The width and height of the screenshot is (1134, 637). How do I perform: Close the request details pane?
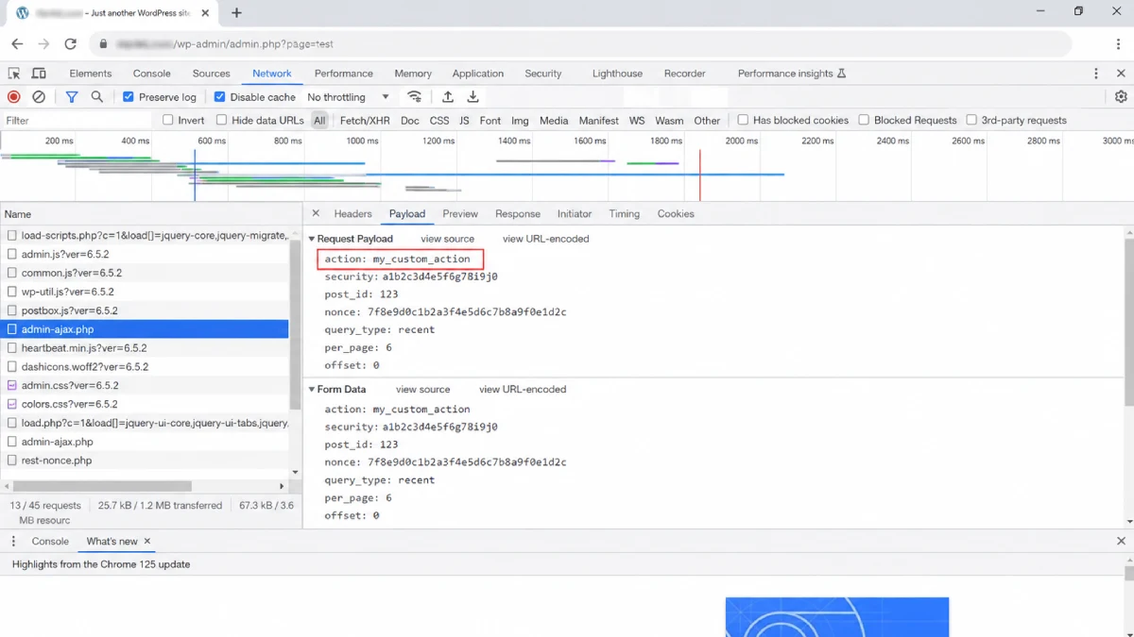(316, 213)
